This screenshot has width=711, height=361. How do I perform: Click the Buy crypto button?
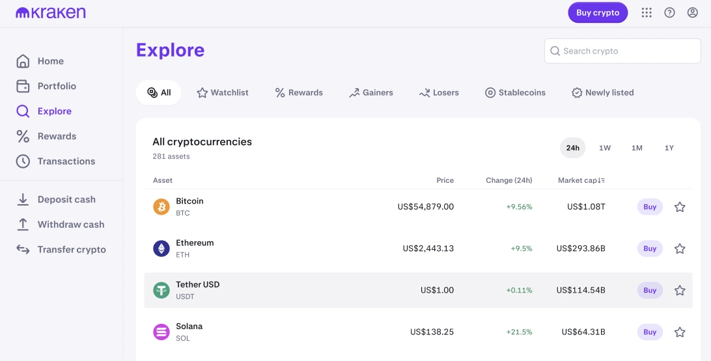tap(598, 12)
